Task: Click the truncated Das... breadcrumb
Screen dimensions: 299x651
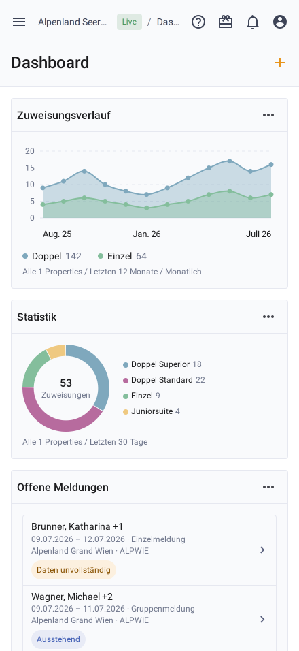Action: point(168,22)
